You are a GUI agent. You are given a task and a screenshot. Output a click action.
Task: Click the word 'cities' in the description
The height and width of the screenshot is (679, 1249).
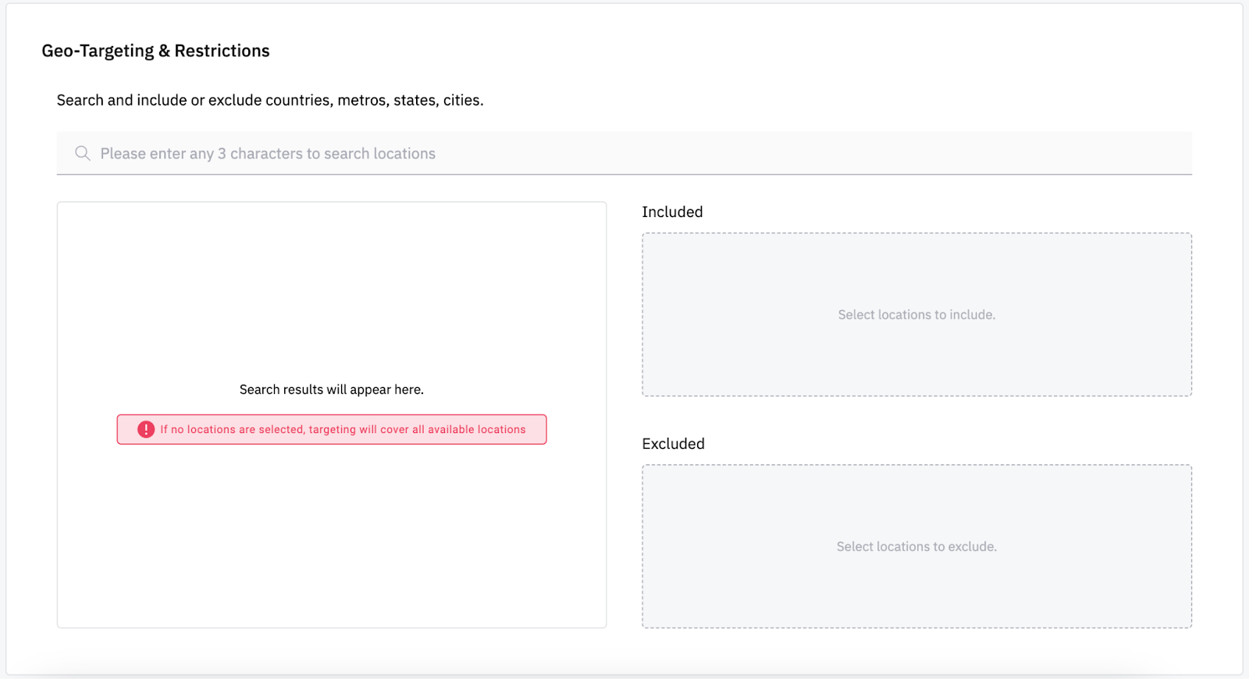(462, 100)
